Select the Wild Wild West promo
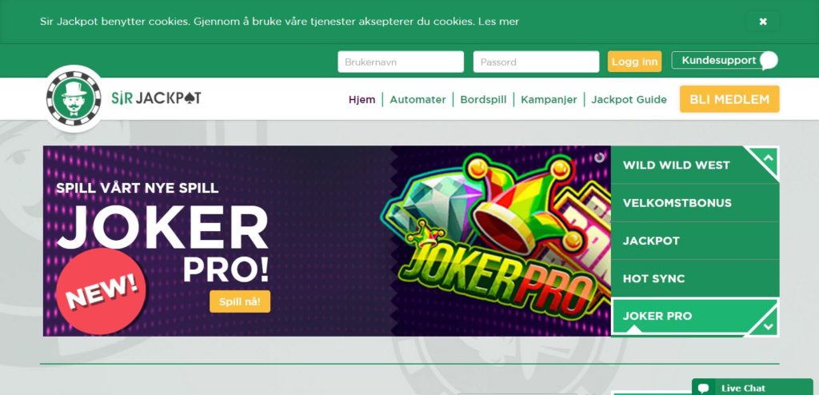The width and height of the screenshot is (819, 395). point(695,165)
